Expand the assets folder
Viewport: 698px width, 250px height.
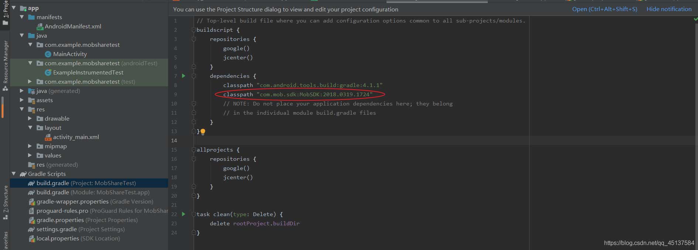(22, 100)
